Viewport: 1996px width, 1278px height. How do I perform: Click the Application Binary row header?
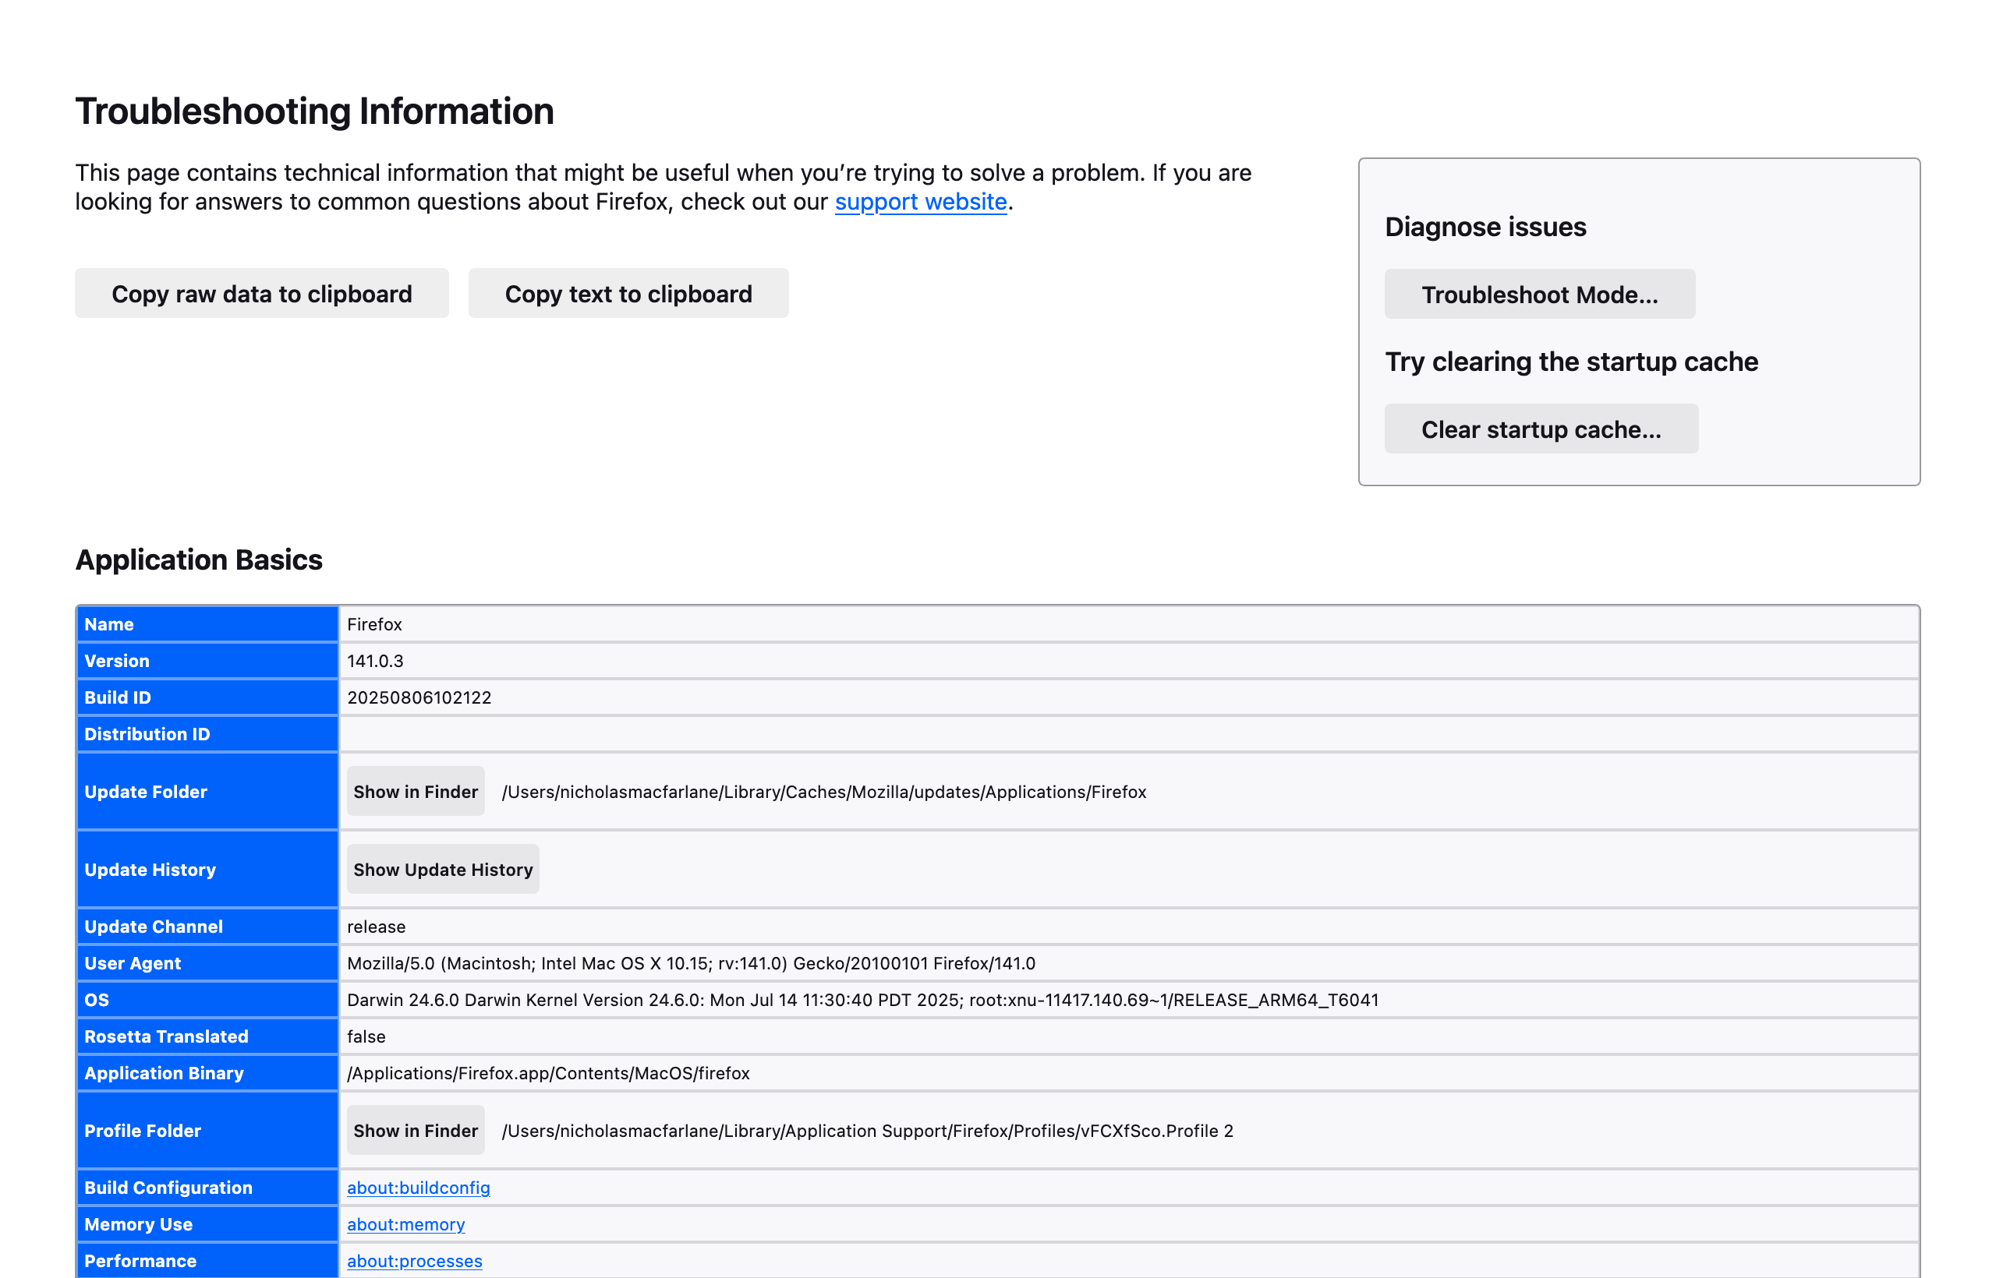207,1072
